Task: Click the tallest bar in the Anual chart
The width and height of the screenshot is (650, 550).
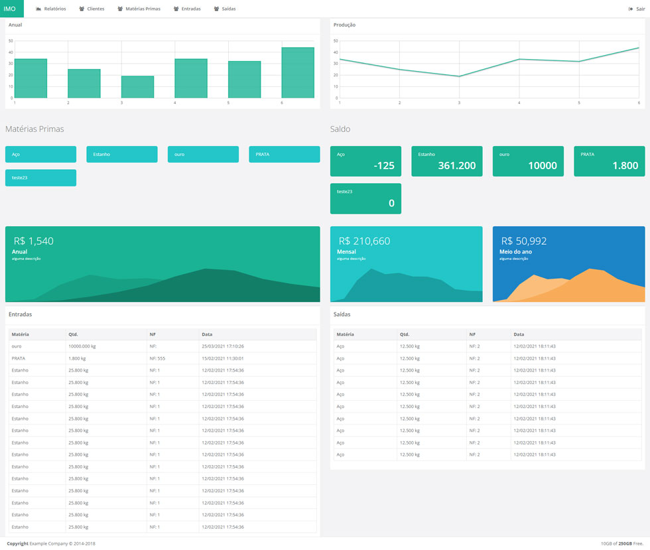Action: [x=298, y=73]
